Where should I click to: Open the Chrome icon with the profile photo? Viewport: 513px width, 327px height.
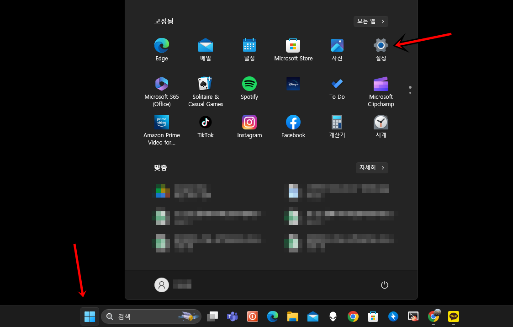[434, 316]
